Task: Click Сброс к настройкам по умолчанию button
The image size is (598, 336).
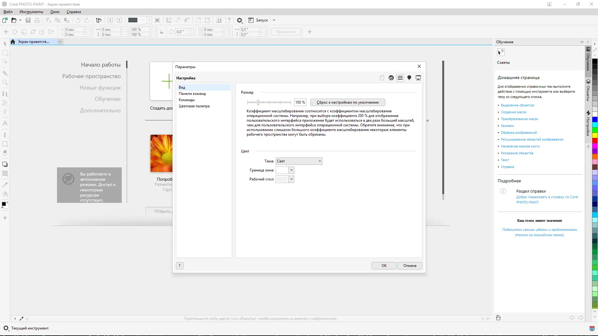Action: tap(348, 102)
